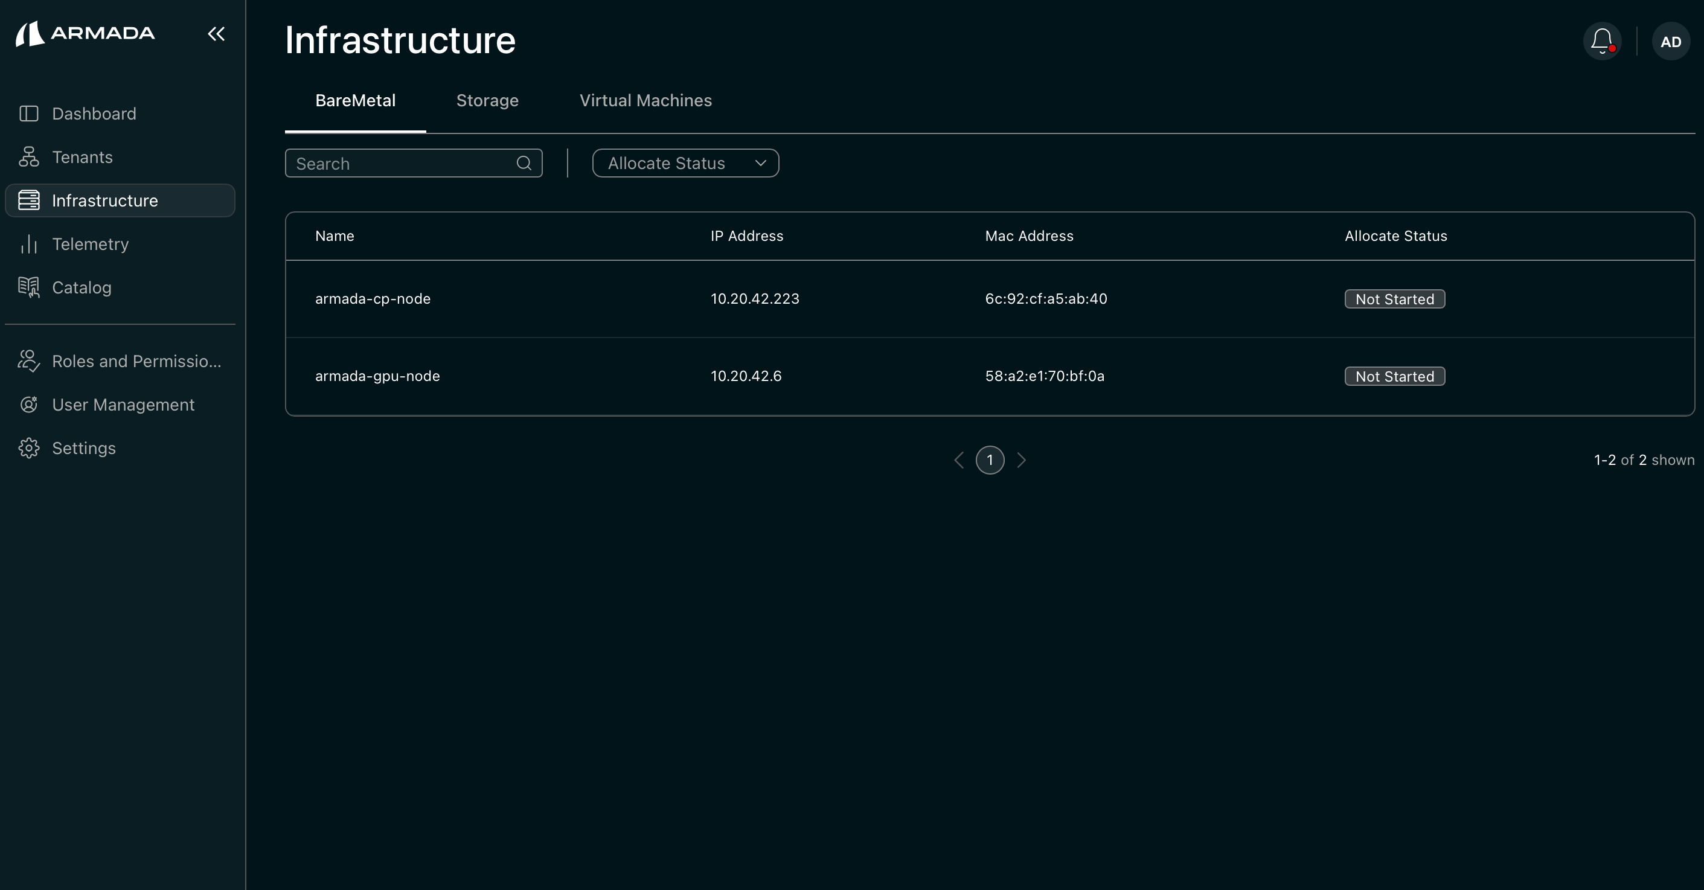Click the search magnifier icon

pyautogui.click(x=524, y=163)
